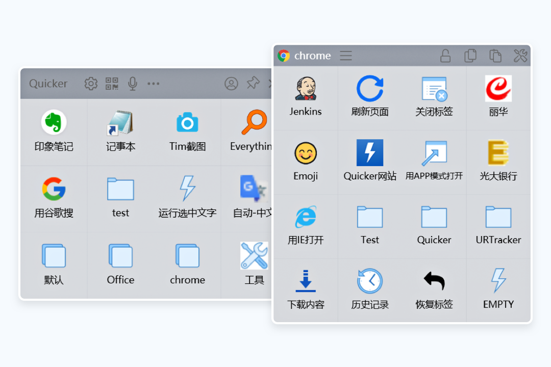Click the EMPTY action slot
Image resolution: width=551 pixels, height=367 pixels.
498,290
